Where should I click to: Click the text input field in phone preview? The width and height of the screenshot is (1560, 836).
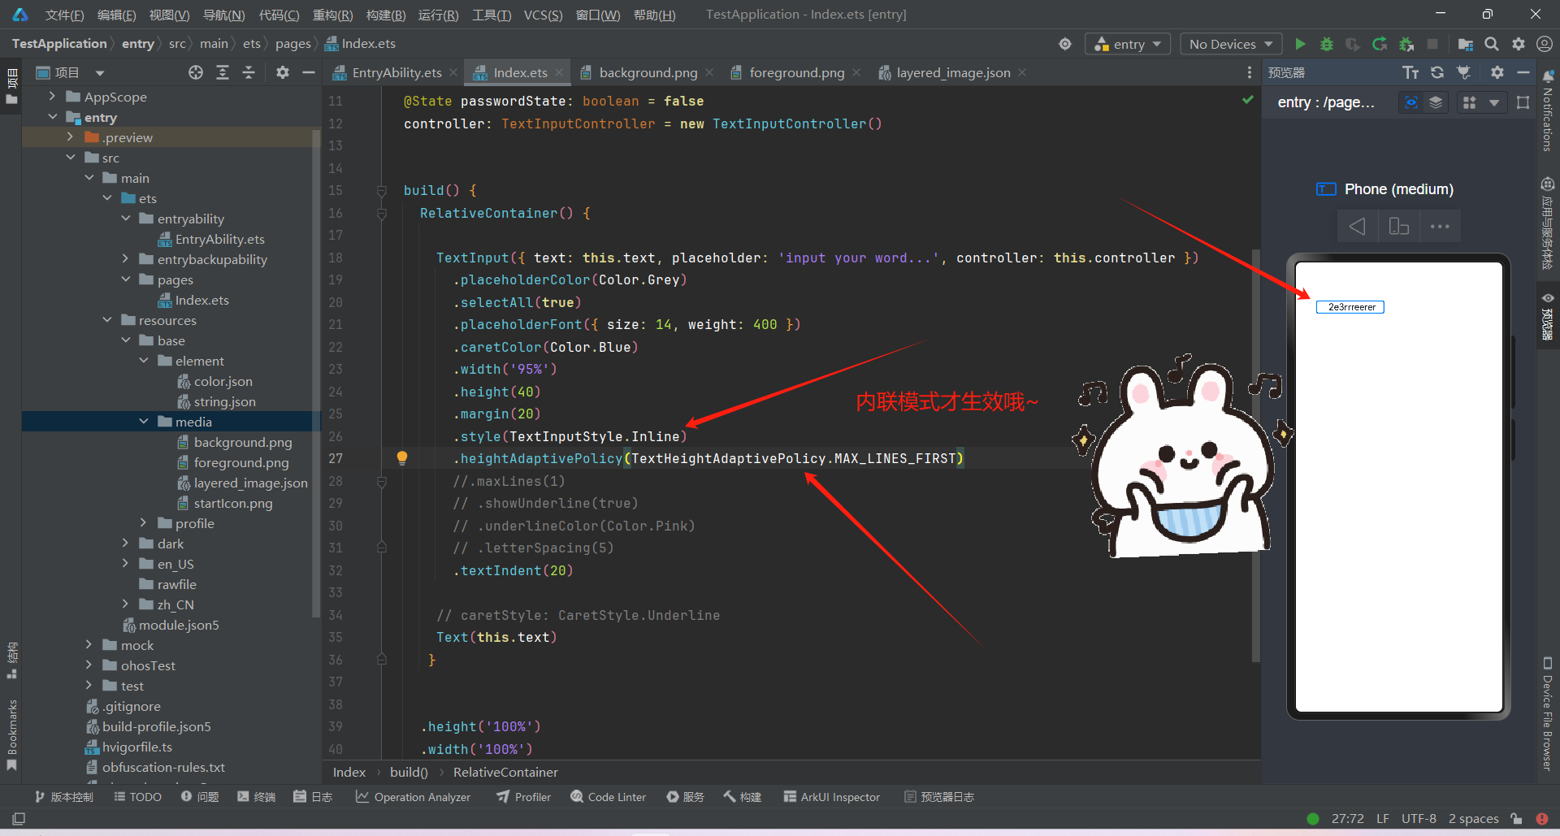[x=1350, y=307]
